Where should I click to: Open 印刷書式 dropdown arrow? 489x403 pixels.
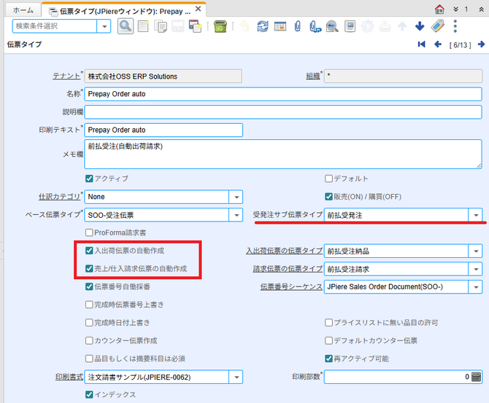[236, 377]
